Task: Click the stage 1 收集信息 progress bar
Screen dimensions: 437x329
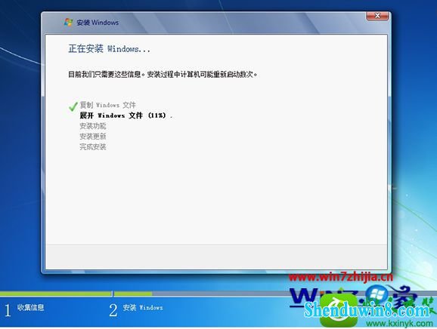Action: tap(56, 294)
